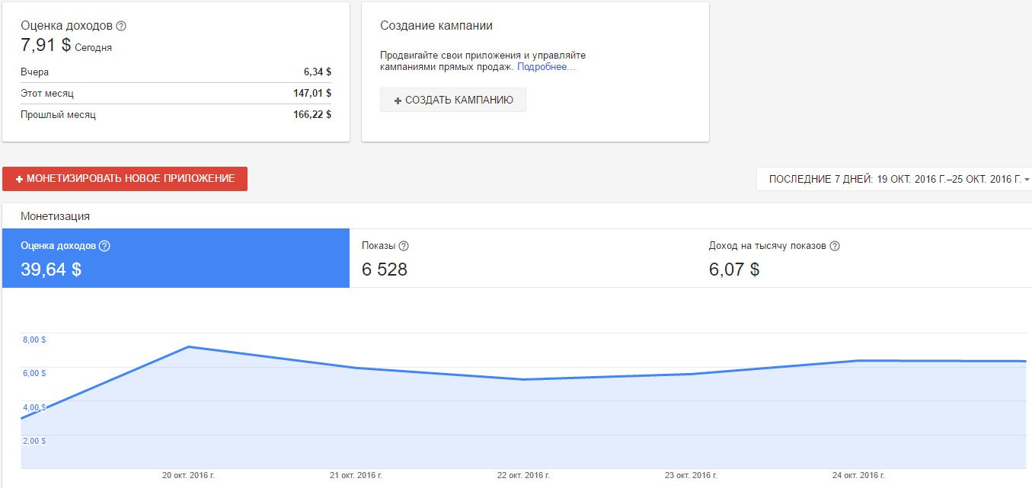Click the chart line point above 22 окт. 2016
Screen dimensions: 1032x488
[523, 379]
